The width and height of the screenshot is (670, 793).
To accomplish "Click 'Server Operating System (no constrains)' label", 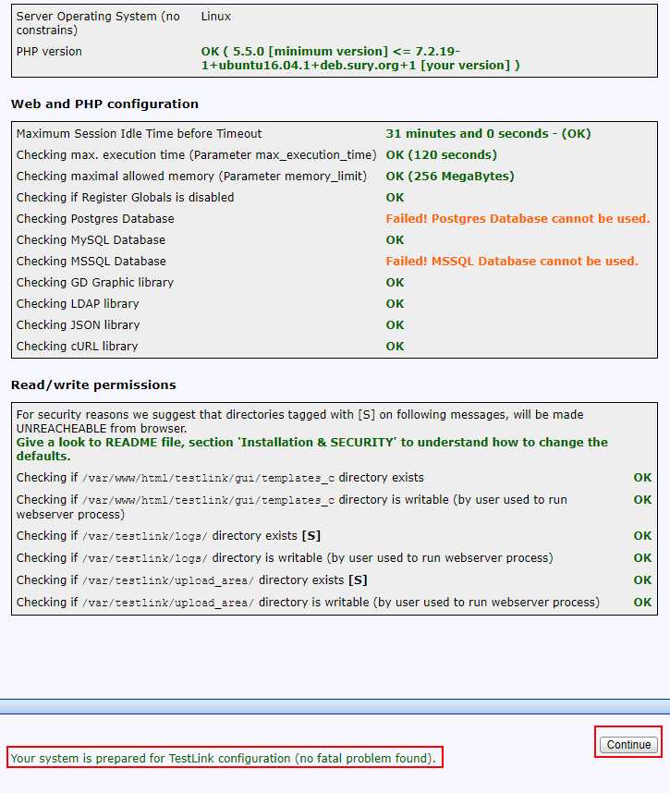I will (98, 23).
